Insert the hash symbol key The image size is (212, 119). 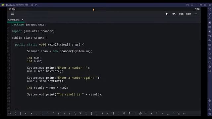tap(102, 113)
